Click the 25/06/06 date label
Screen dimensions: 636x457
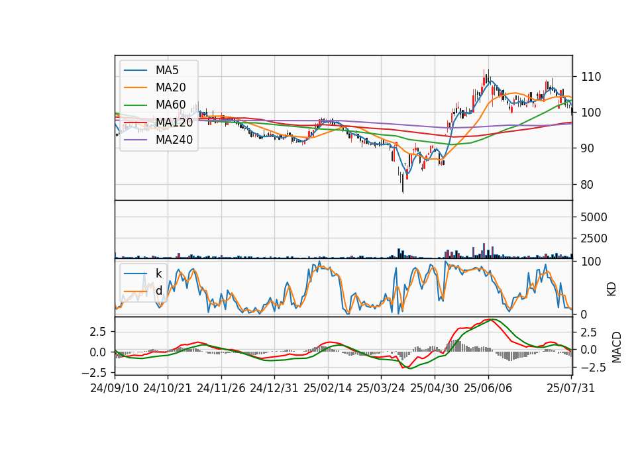(488, 388)
